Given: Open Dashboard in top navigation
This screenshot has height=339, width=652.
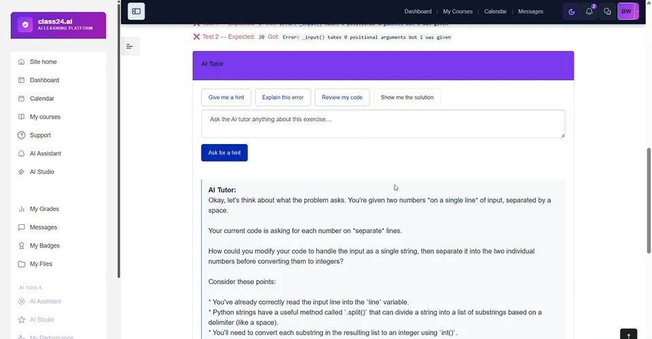Looking at the screenshot, I should (418, 12).
